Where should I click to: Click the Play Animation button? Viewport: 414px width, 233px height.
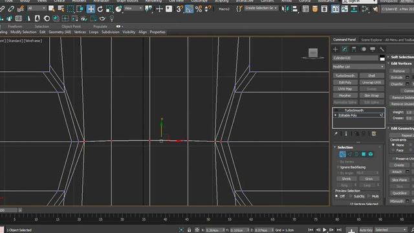[325, 230]
